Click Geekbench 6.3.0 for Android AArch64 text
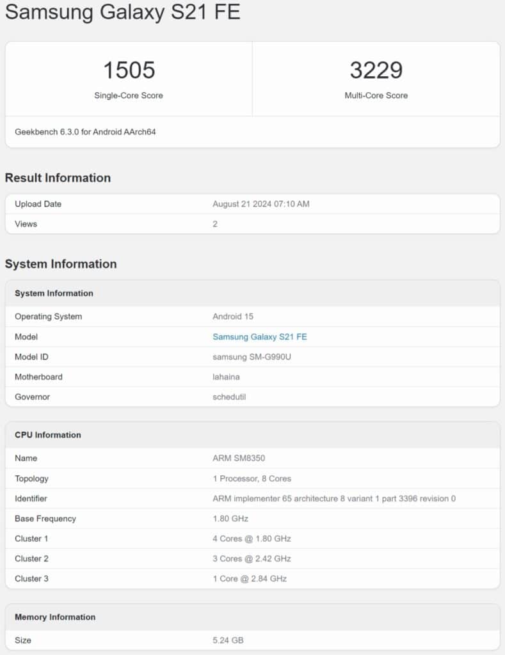The image size is (505, 655). 85,132
